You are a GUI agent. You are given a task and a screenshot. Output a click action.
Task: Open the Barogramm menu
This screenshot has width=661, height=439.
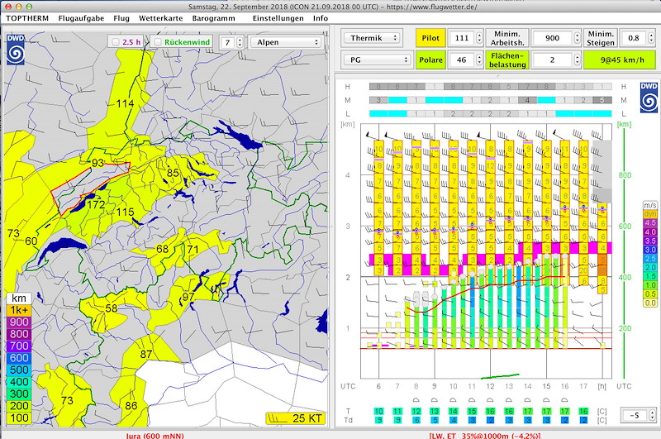(x=213, y=18)
